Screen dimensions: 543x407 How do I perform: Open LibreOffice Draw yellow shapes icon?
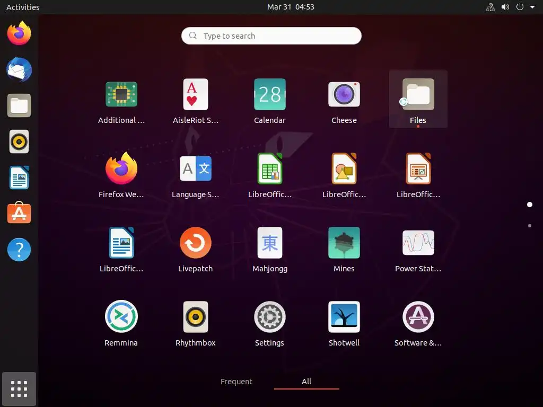click(344, 168)
